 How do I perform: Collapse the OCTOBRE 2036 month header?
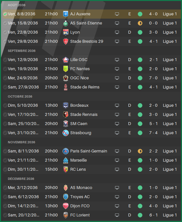[x=20, y=97]
